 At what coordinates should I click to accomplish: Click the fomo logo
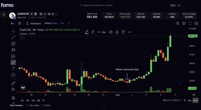(7, 5)
